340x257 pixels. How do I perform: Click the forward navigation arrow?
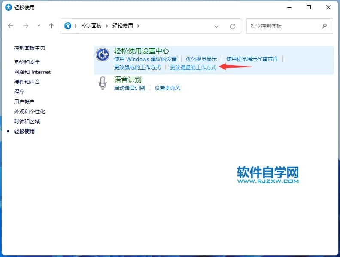(25, 26)
